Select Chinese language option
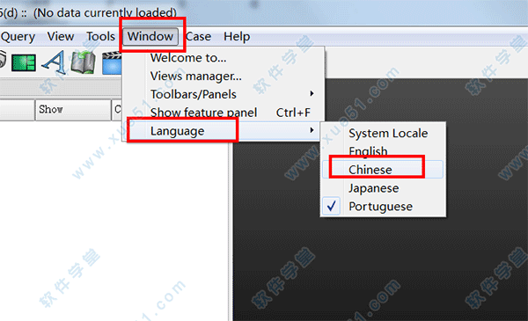528x321 pixels. tap(383, 169)
